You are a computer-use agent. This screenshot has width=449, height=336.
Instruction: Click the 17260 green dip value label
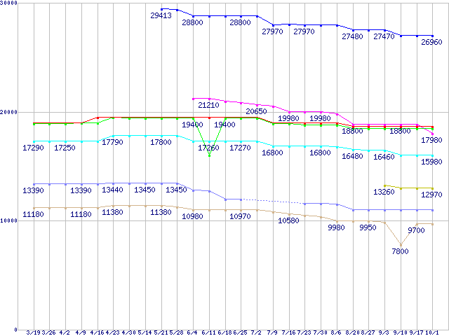(x=208, y=148)
